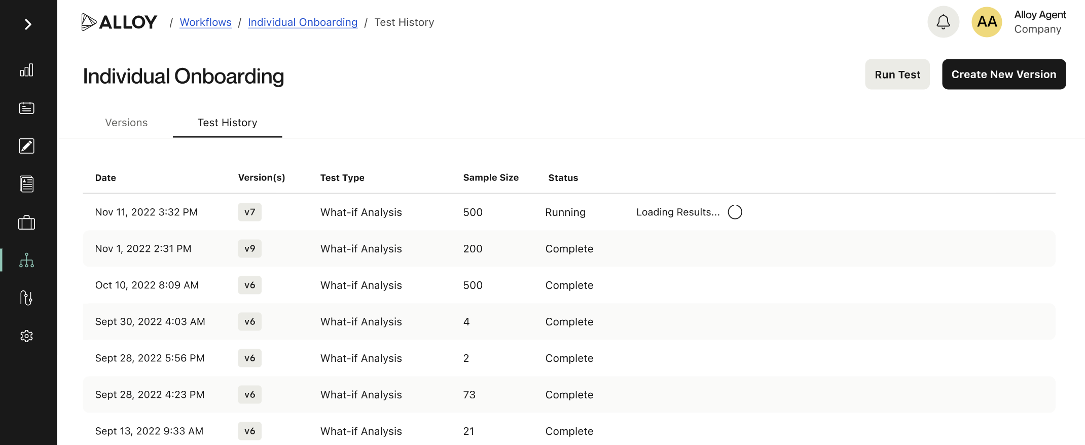The height and width of the screenshot is (445, 1085).
Task: Click the Status column header
Action: click(563, 178)
